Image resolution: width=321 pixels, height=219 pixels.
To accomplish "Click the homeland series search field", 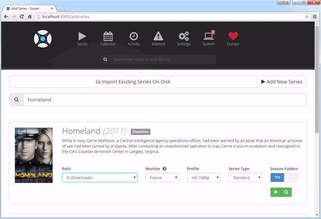I will click(x=165, y=100).
